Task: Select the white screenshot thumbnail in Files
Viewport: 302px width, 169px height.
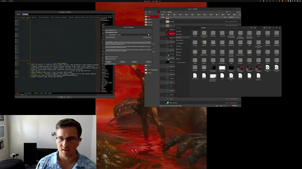Action: pos(222,68)
